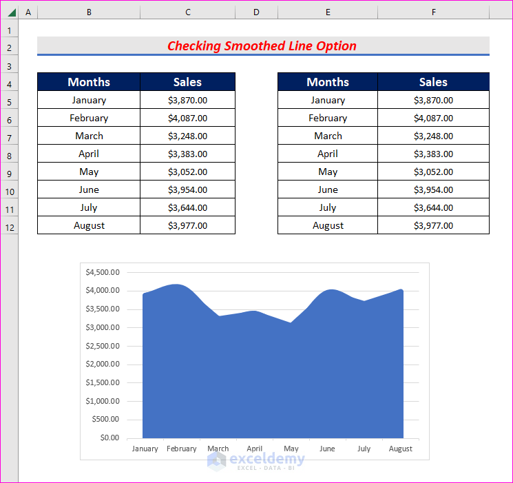Select $3,248.00 cell in column C
513x483 pixels.
(x=187, y=136)
